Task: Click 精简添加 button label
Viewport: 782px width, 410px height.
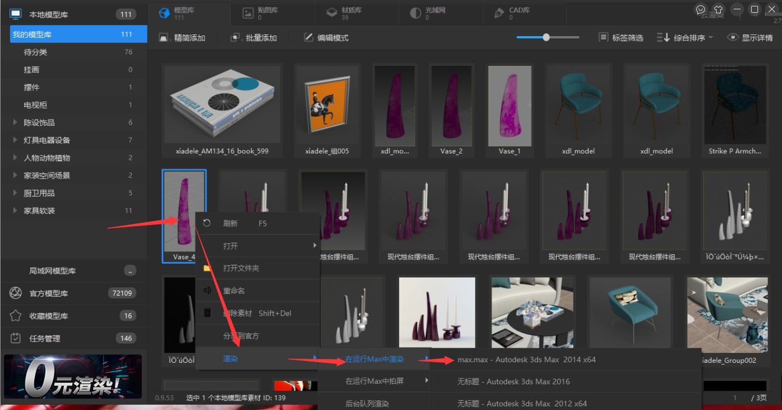Action: [x=190, y=38]
